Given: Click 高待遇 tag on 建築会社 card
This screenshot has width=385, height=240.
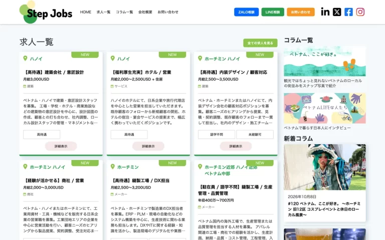Looking at the screenshot, I should [x=42, y=134].
